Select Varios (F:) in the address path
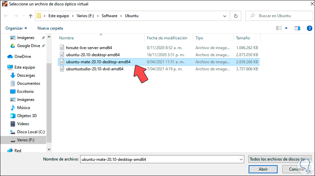 click(x=85, y=16)
